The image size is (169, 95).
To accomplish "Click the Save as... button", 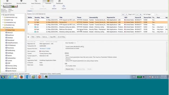I will (x=45, y=37).
